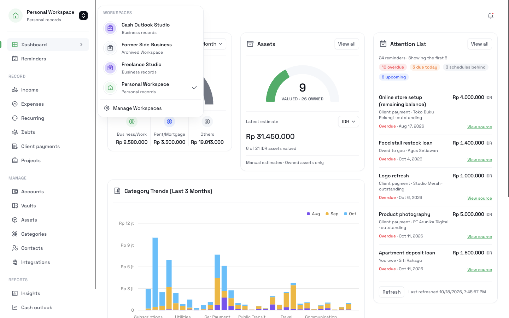
Task: Go to the Income section
Action: (48, 90)
